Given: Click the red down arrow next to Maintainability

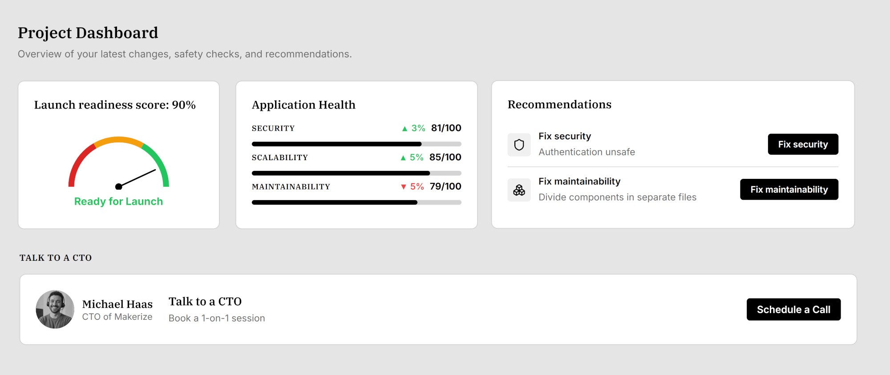Looking at the screenshot, I should [x=404, y=187].
